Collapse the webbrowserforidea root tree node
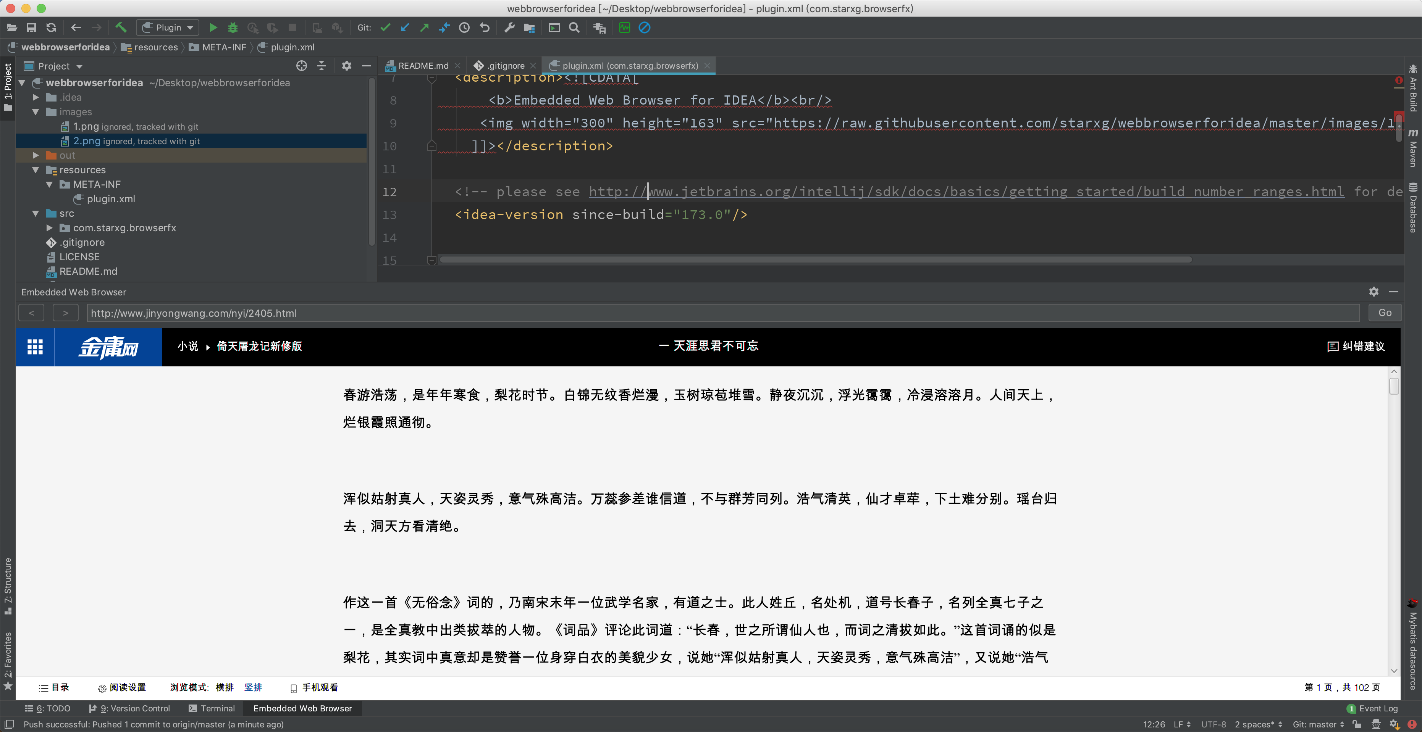This screenshot has width=1422, height=732. pos(22,83)
